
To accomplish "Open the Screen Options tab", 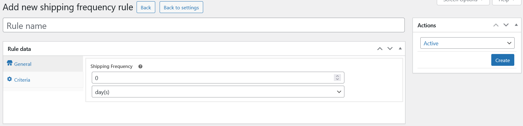I will pos(462,1).
